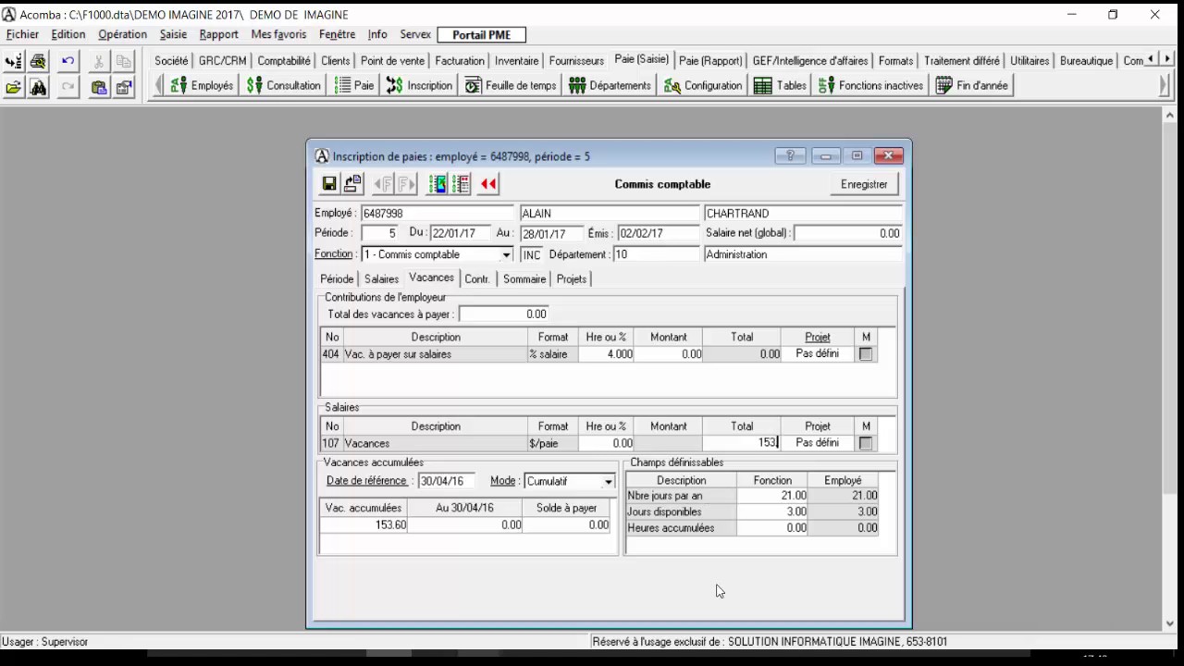The image size is (1184, 666).
Task: Switch to the Salaires tab
Action: pyautogui.click(x=381, y=278)
